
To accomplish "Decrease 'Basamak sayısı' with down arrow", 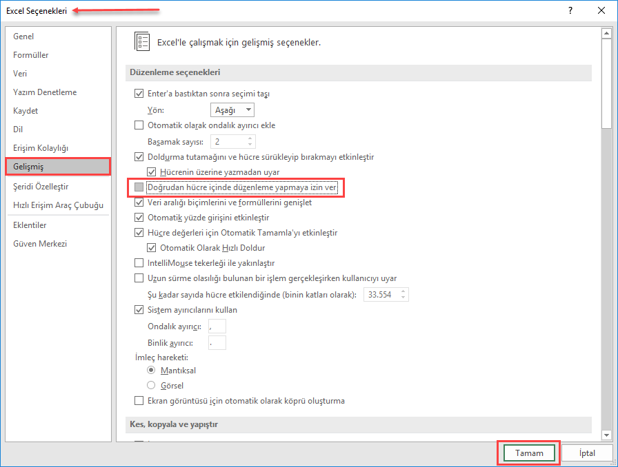I will 250,144.
